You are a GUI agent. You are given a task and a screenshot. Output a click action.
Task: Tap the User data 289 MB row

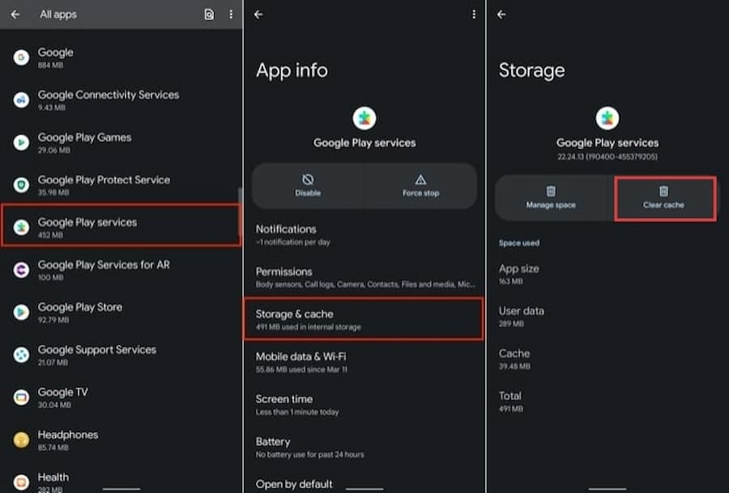click(607, 316)
